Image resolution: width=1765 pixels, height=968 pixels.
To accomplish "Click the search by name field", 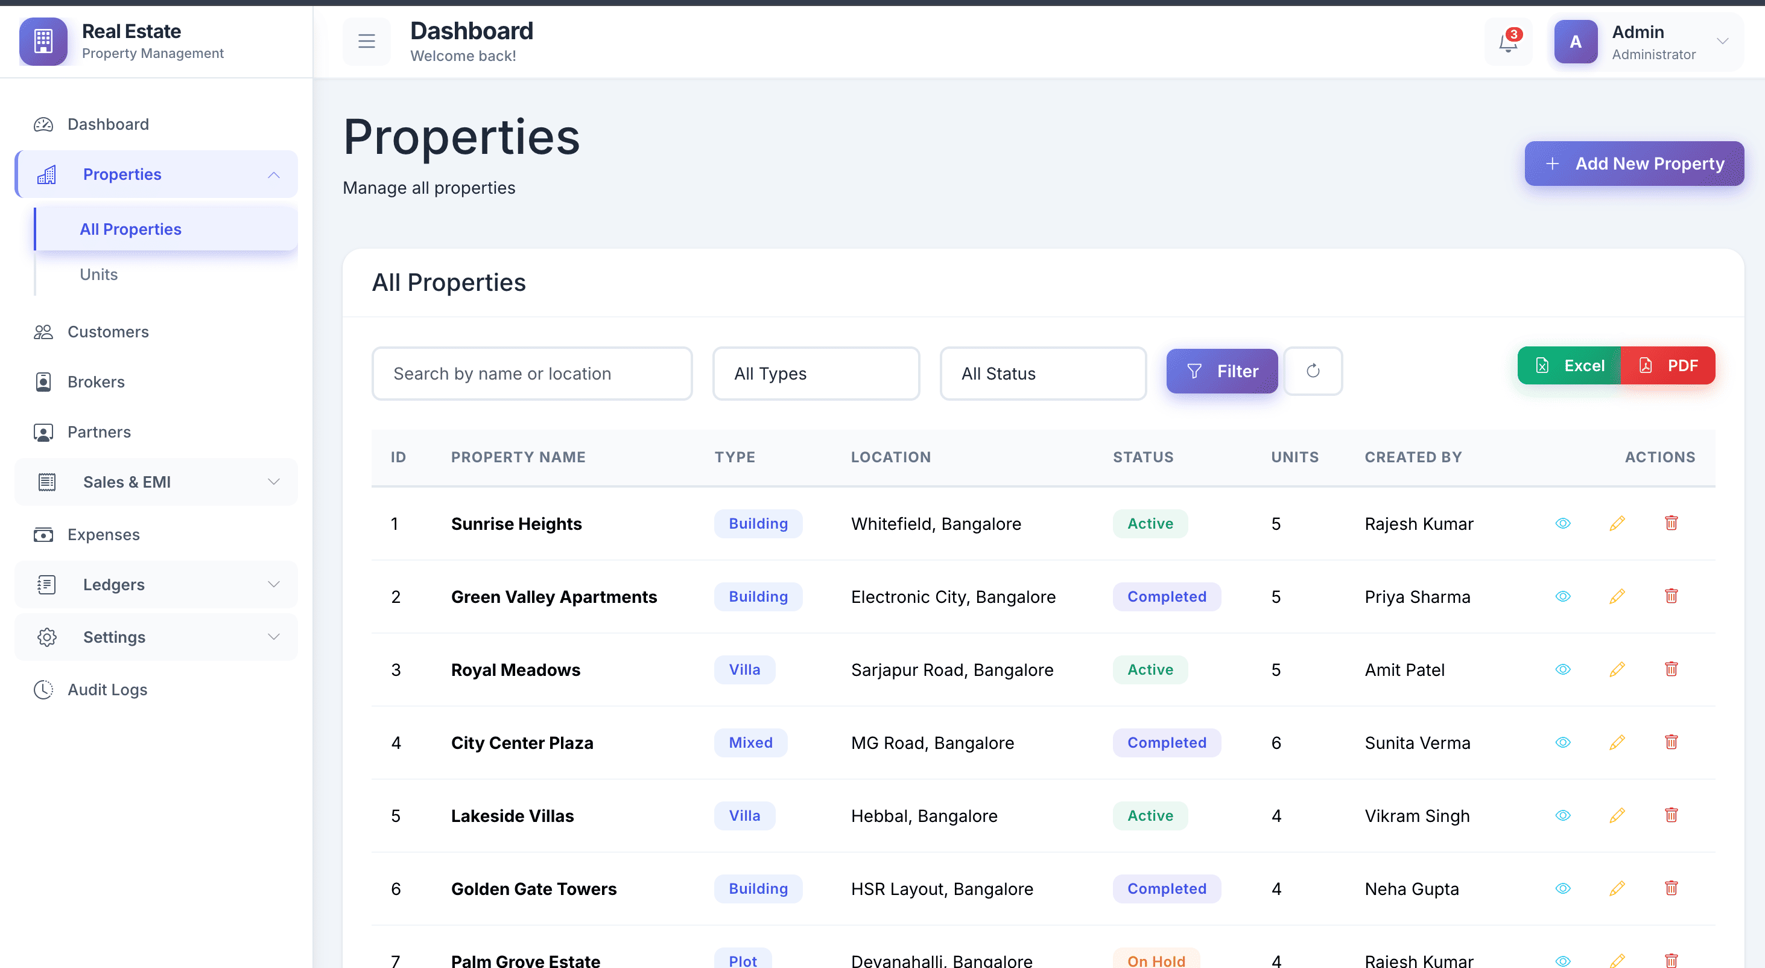I will coord(531,374).
